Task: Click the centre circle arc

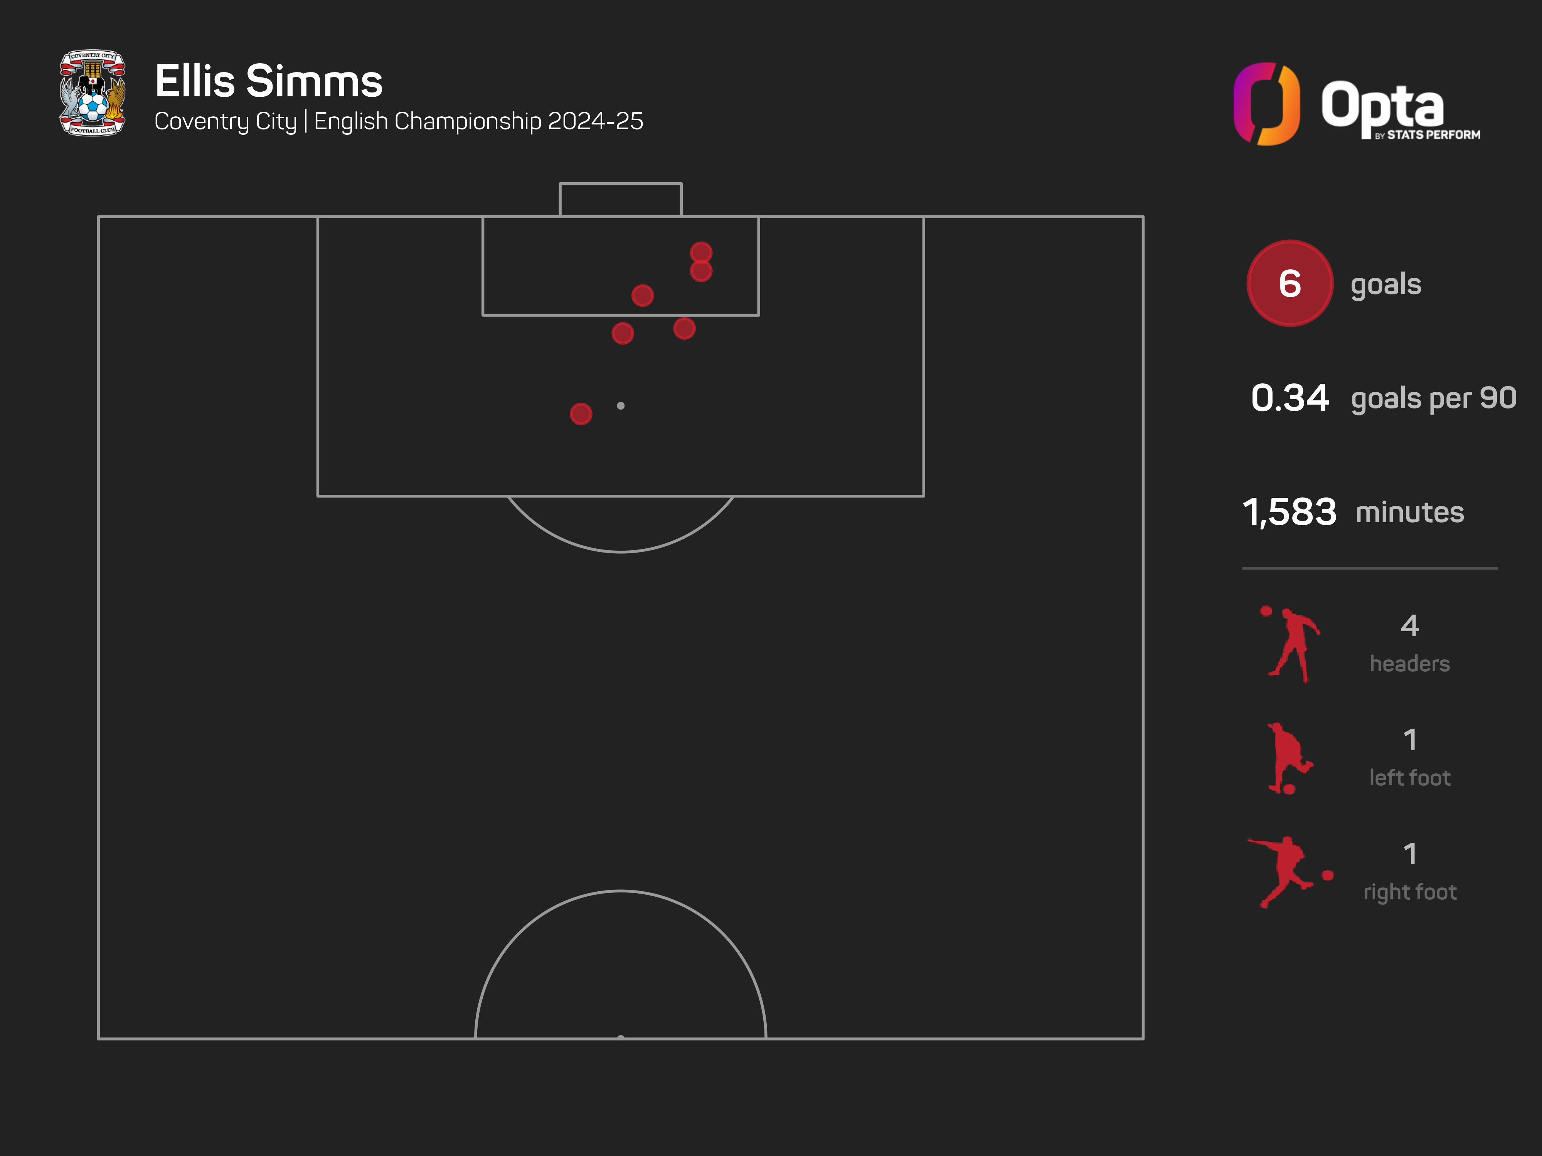Action: pos(620,964)
